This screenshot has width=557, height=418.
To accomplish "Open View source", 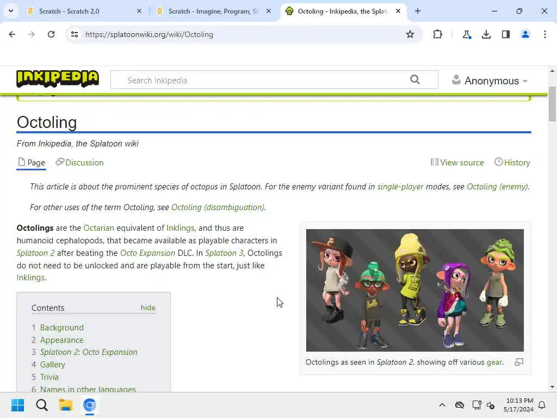I will coord(457,162).
